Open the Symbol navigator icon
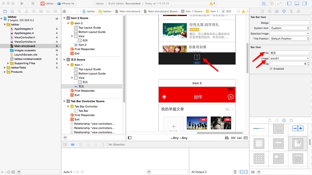This screenshot has width=312, height=175. click(x=12, y=11)
